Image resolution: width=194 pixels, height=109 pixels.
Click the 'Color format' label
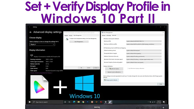coord(34,68)
